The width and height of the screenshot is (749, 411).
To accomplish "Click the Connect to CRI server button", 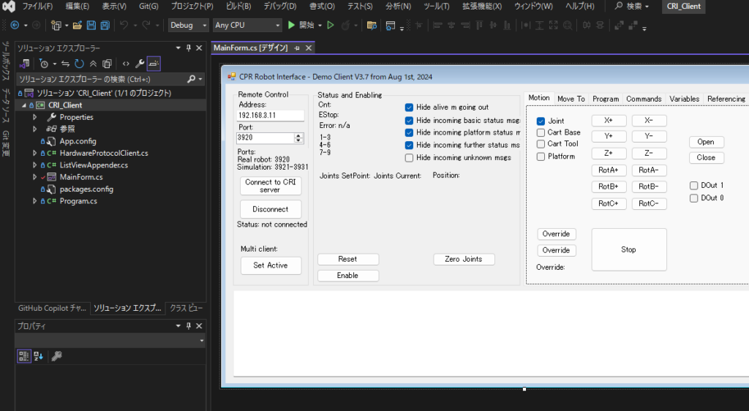I will (270, 186).
